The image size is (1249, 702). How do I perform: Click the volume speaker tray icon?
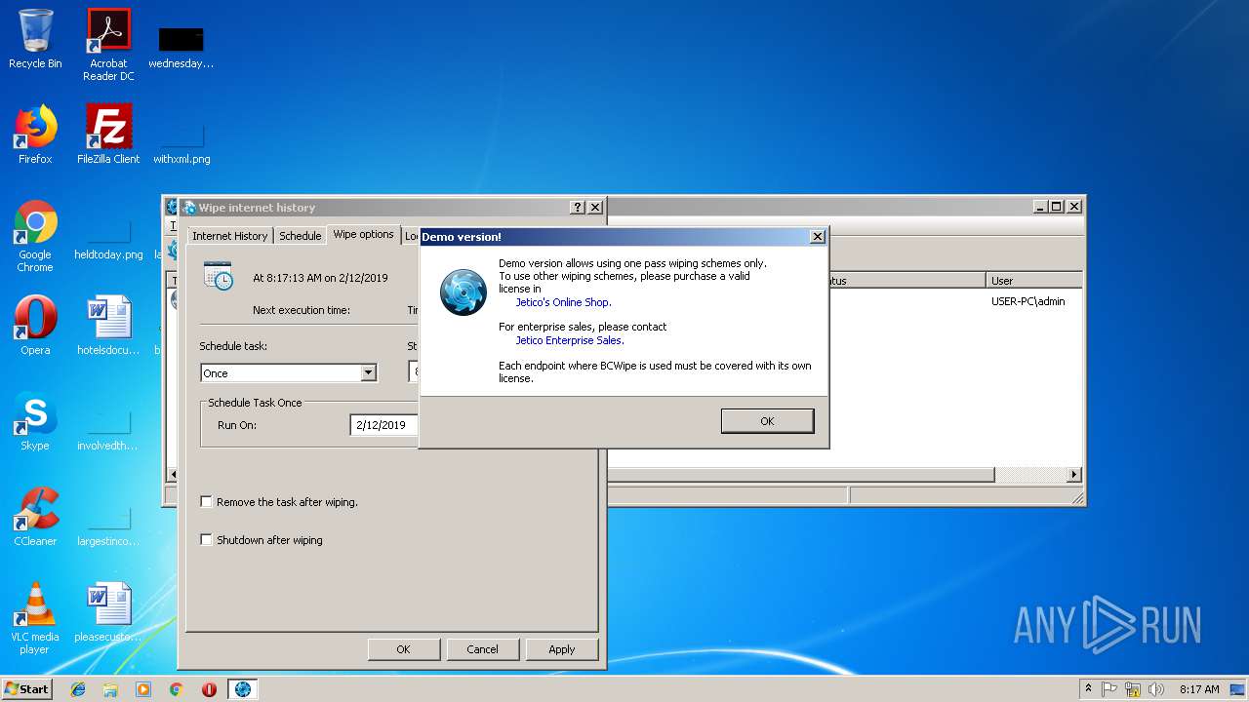pos(1156,689)
